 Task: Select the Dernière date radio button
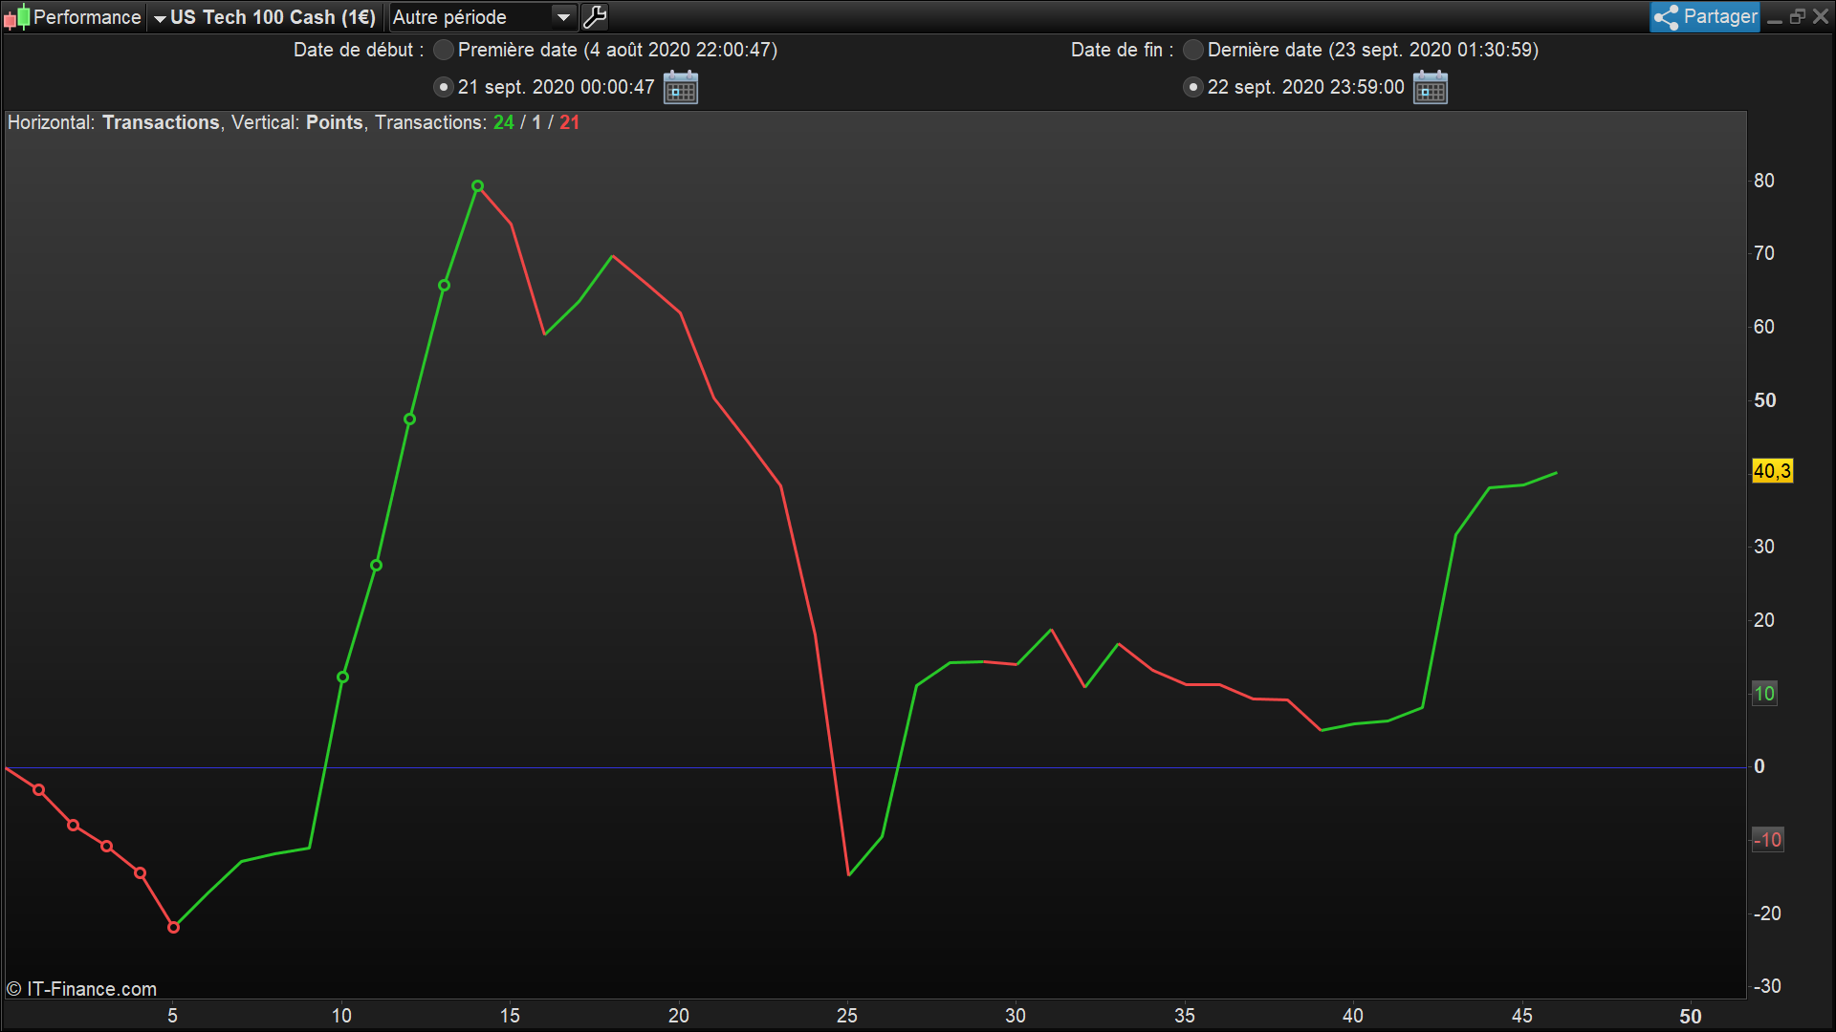click(1193, 50)
